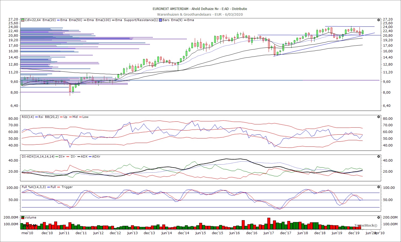401x242 pixels.
Task: Click the DI-ADX(14,14,14,14) legend label
Action: click(x=38, y=156)
